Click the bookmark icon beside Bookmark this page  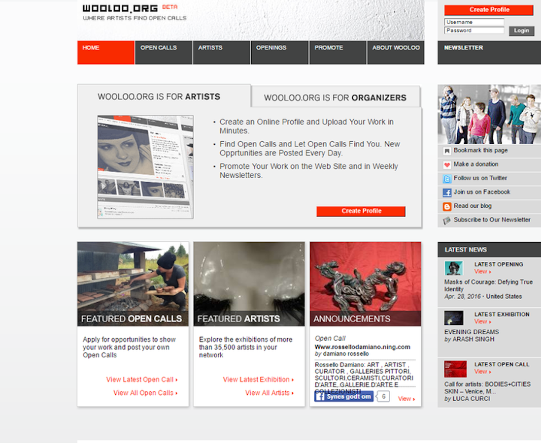[x=447, y=151]
